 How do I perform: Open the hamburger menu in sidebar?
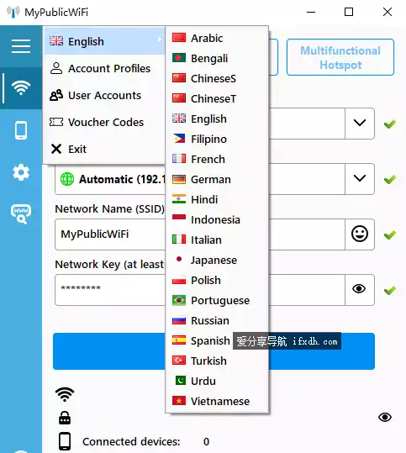pos(21,46)
